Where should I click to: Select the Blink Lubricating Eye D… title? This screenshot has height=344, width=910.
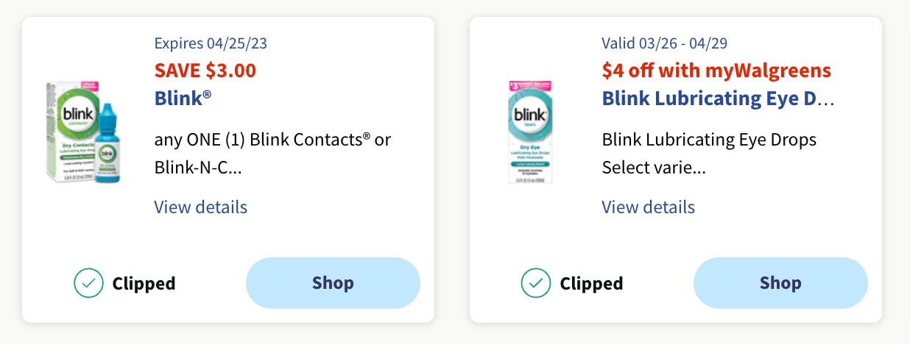[710, 98]
